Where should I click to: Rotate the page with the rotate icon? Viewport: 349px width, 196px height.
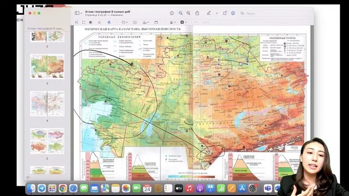tap(225, 13)
